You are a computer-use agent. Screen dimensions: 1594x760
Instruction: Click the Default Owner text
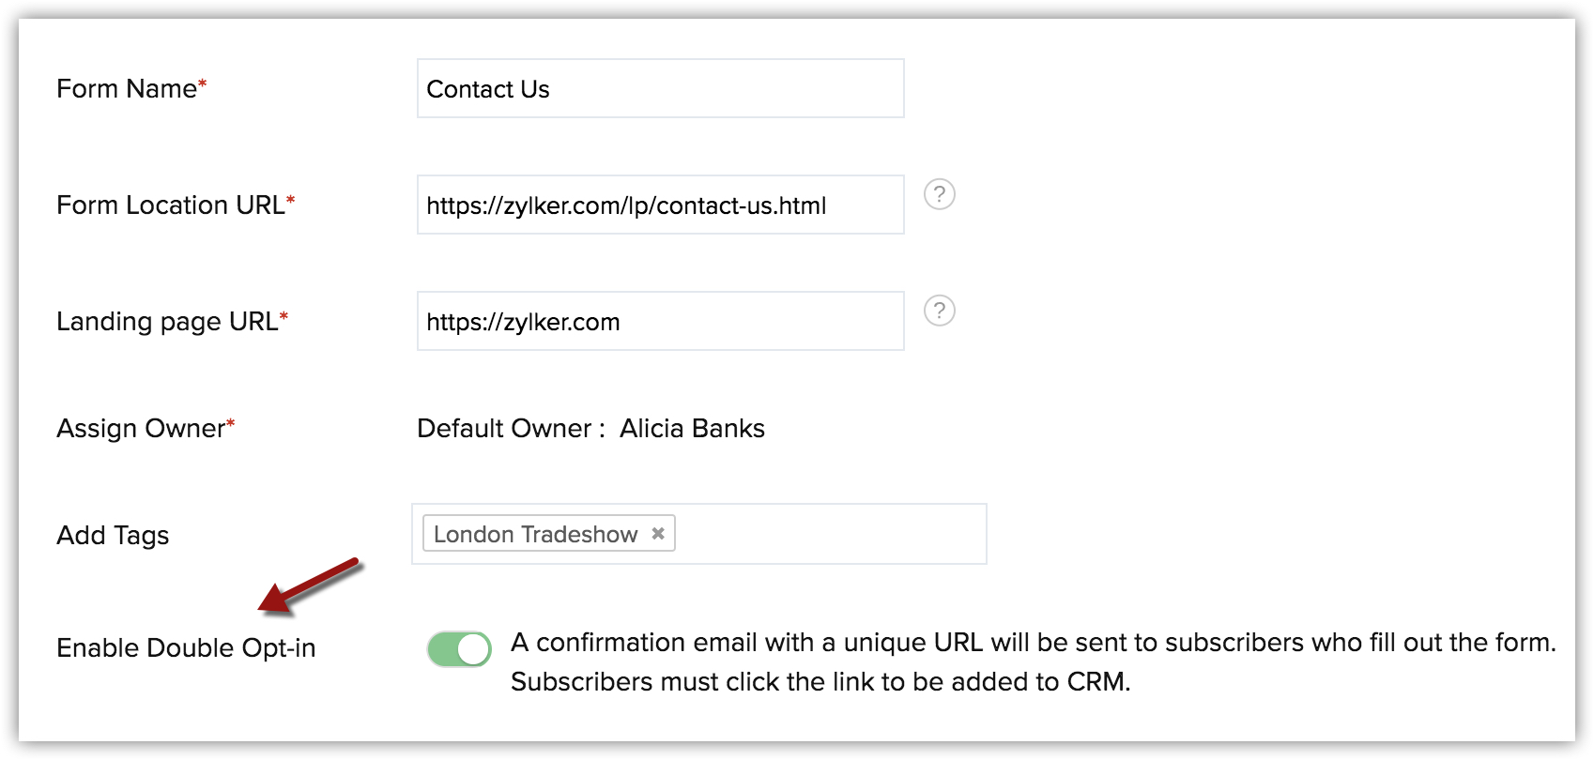pos(504,429)
